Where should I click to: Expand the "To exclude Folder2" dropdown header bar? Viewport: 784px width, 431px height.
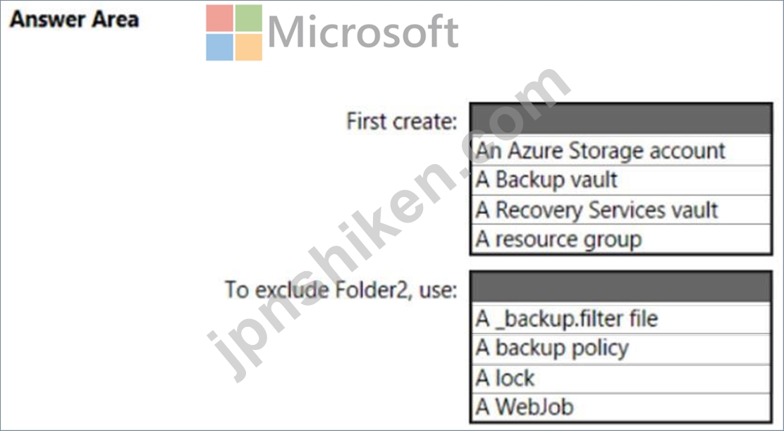click(x=620, y=287)
